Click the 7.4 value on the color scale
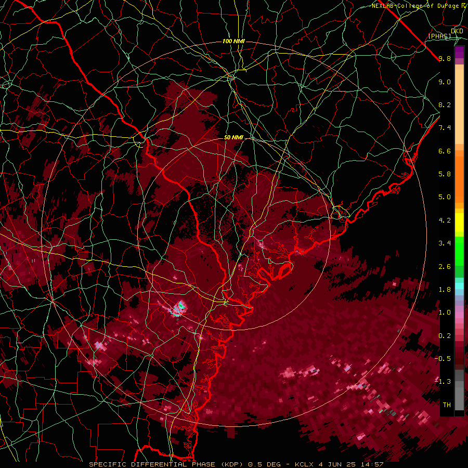The height and width of the screenshot is (468, 468). pyautogui.click(x=445, y=128)
